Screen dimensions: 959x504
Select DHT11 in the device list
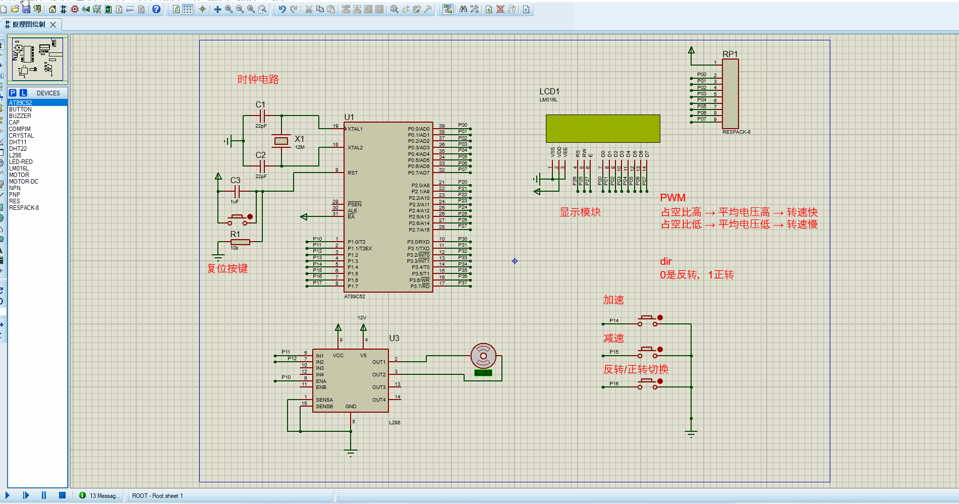pyautogui.click(x=37, y=142)
